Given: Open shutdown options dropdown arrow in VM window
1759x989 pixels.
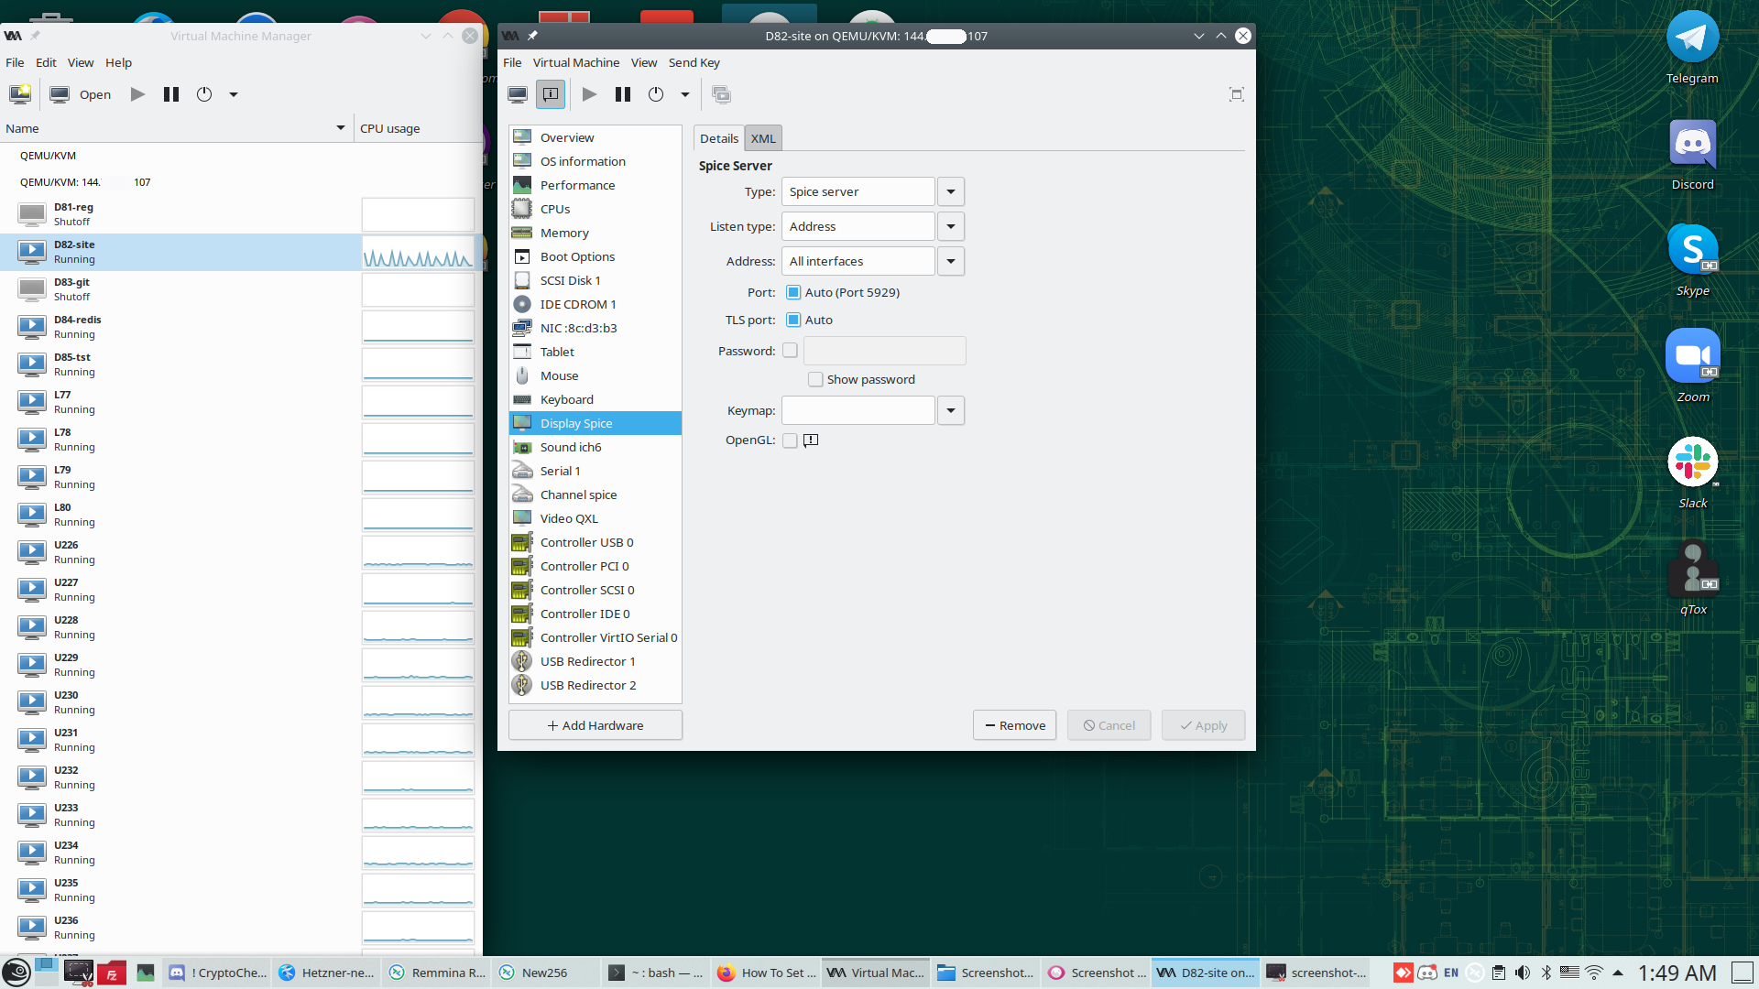Looking at the screenshot, I should [684, 94].
